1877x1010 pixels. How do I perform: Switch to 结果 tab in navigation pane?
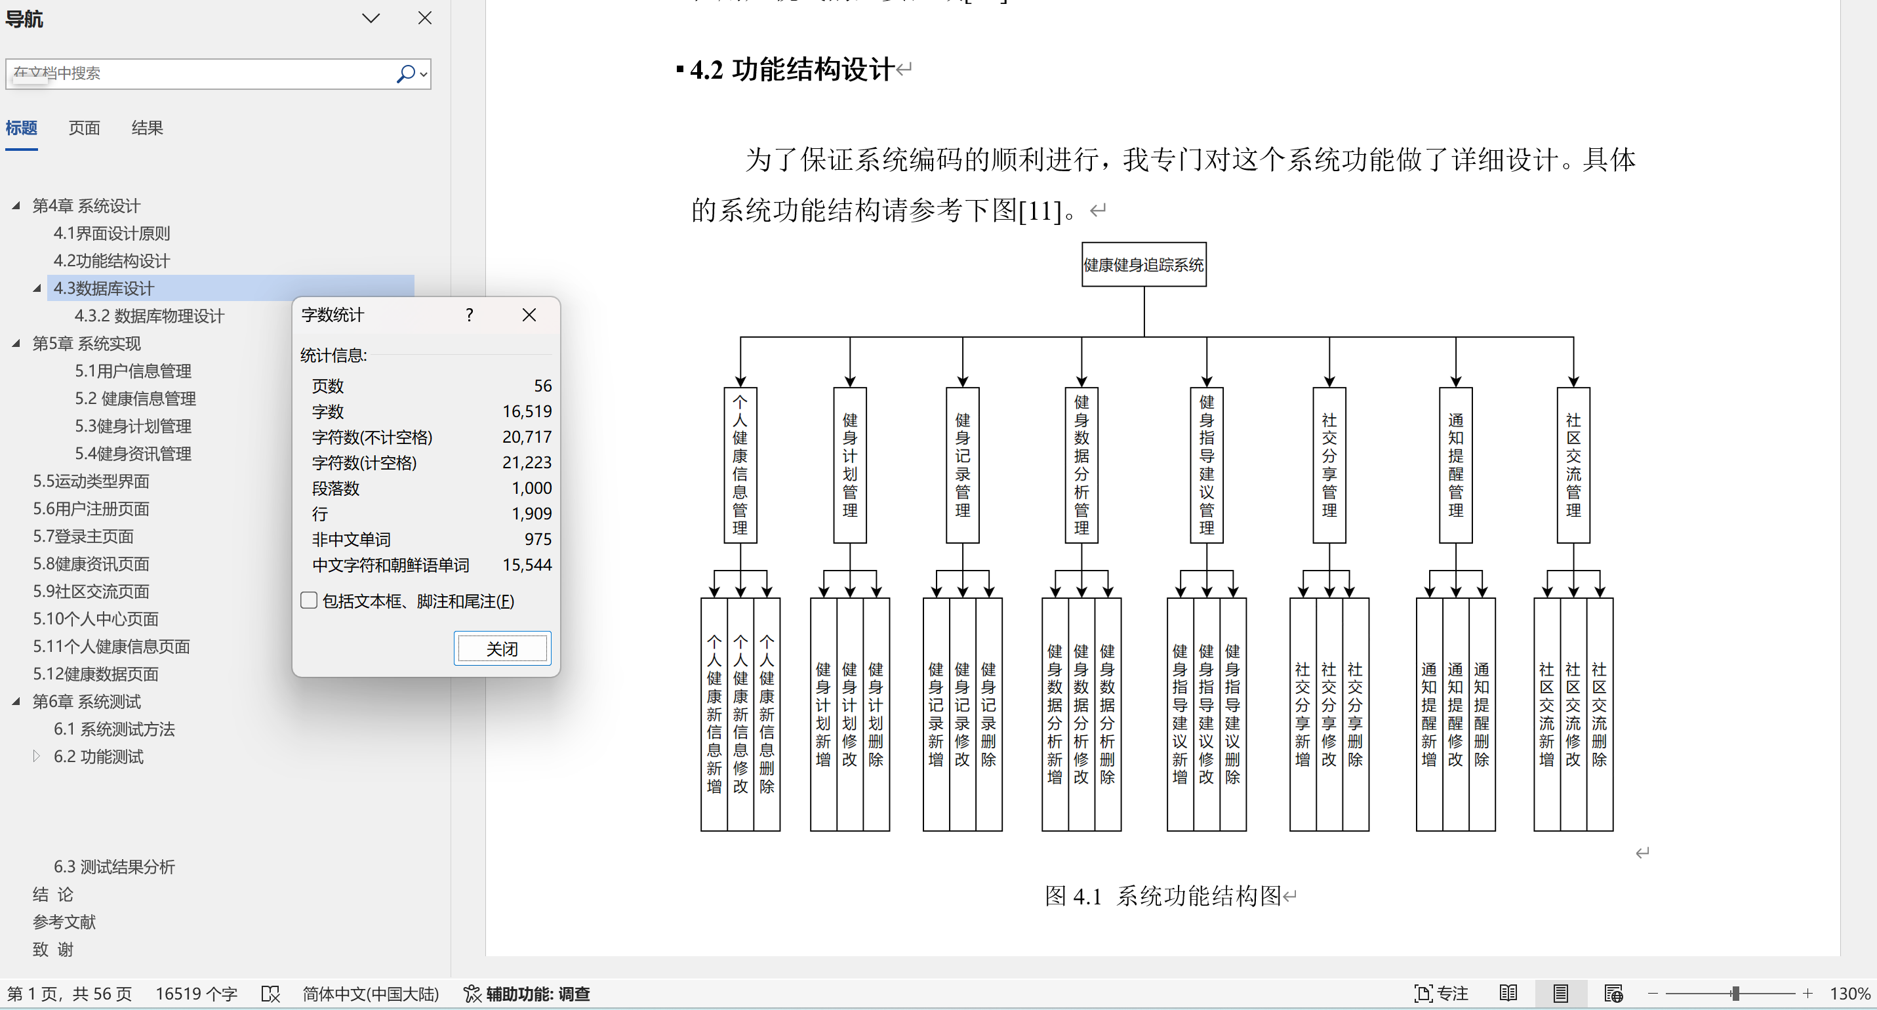pyautogui.click(x=146, y=129)
